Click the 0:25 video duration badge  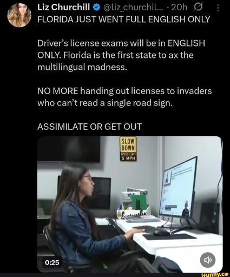[52, 262]
